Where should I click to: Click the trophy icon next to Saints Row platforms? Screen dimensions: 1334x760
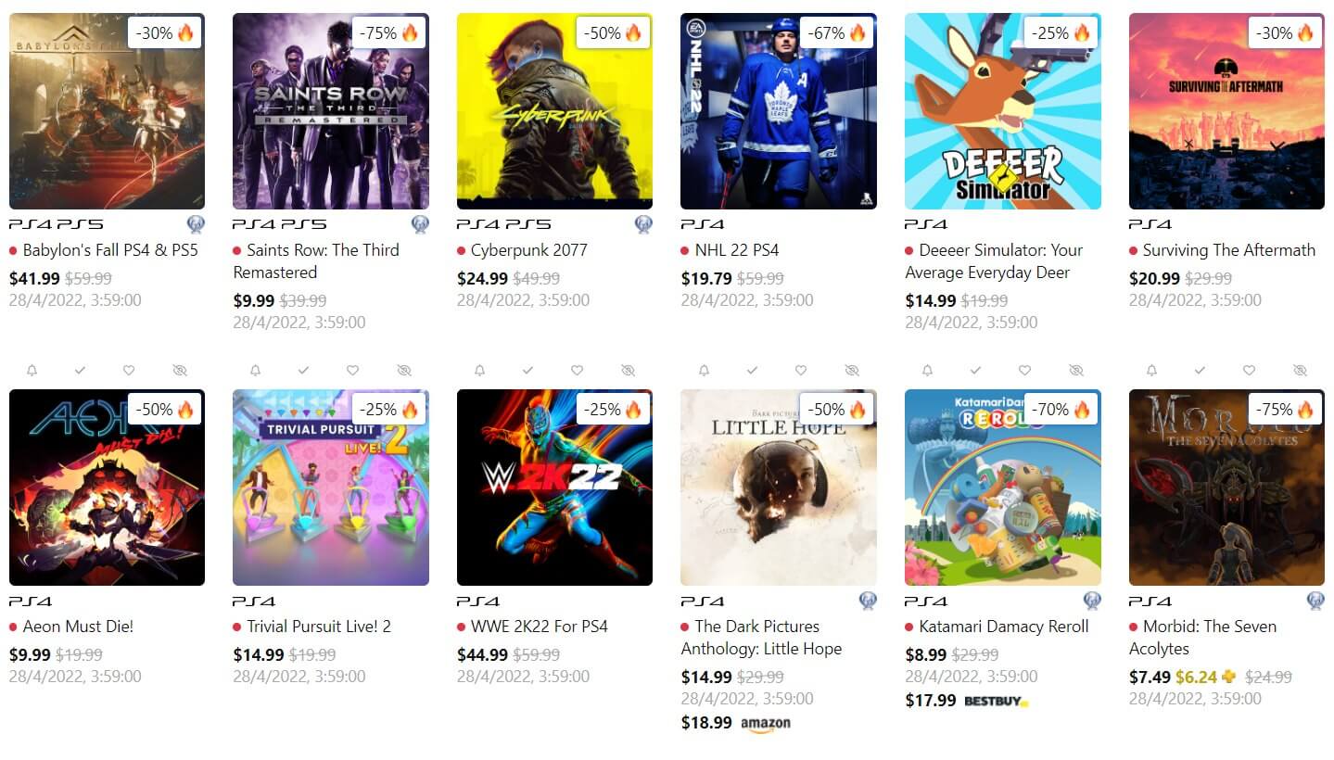(x=420, y=224)
